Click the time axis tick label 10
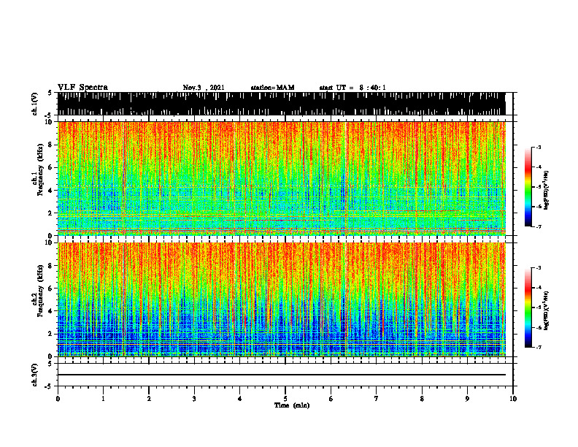 click(x=513, y=399)
